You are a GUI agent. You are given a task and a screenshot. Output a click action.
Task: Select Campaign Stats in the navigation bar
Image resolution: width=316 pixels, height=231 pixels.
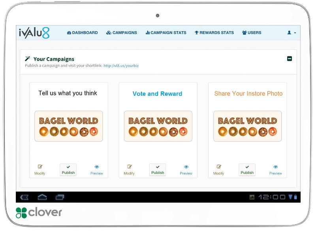point(166,33)
